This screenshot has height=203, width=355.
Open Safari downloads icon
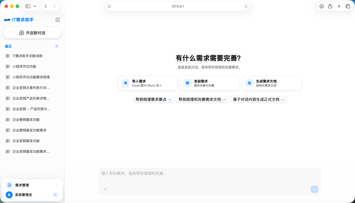(322, 6)
